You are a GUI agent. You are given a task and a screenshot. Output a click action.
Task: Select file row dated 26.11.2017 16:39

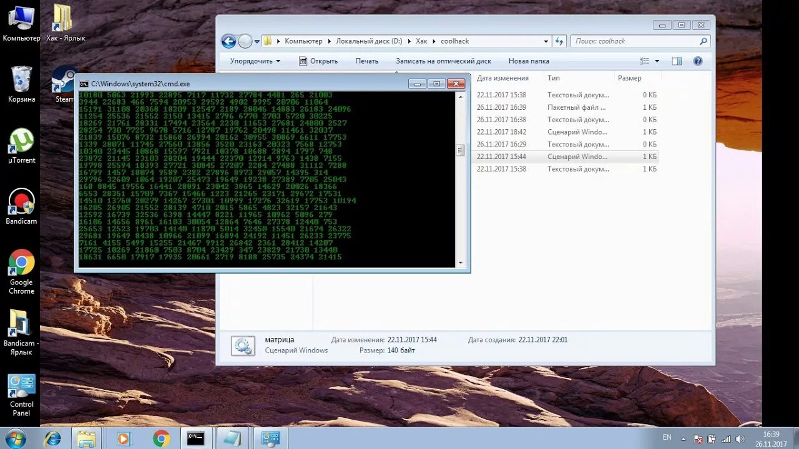pyautogui.click(x=566, y=107)
